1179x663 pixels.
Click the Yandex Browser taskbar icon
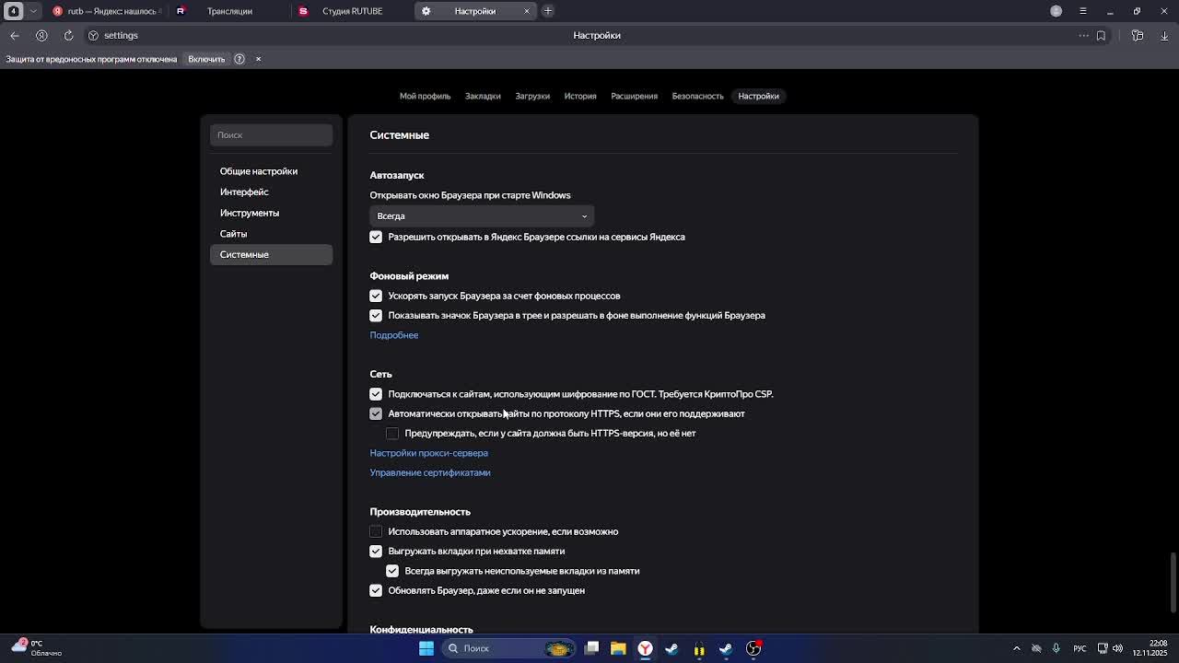click(645, 648)
